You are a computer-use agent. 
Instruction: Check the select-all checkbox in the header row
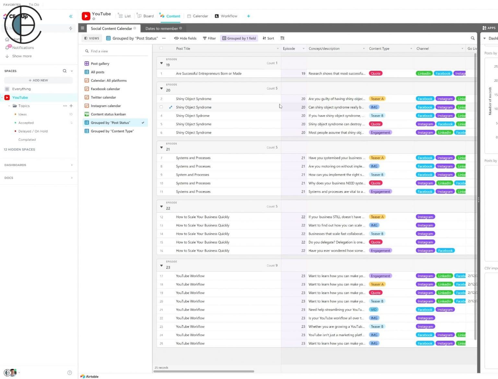[x=161, y=48]
